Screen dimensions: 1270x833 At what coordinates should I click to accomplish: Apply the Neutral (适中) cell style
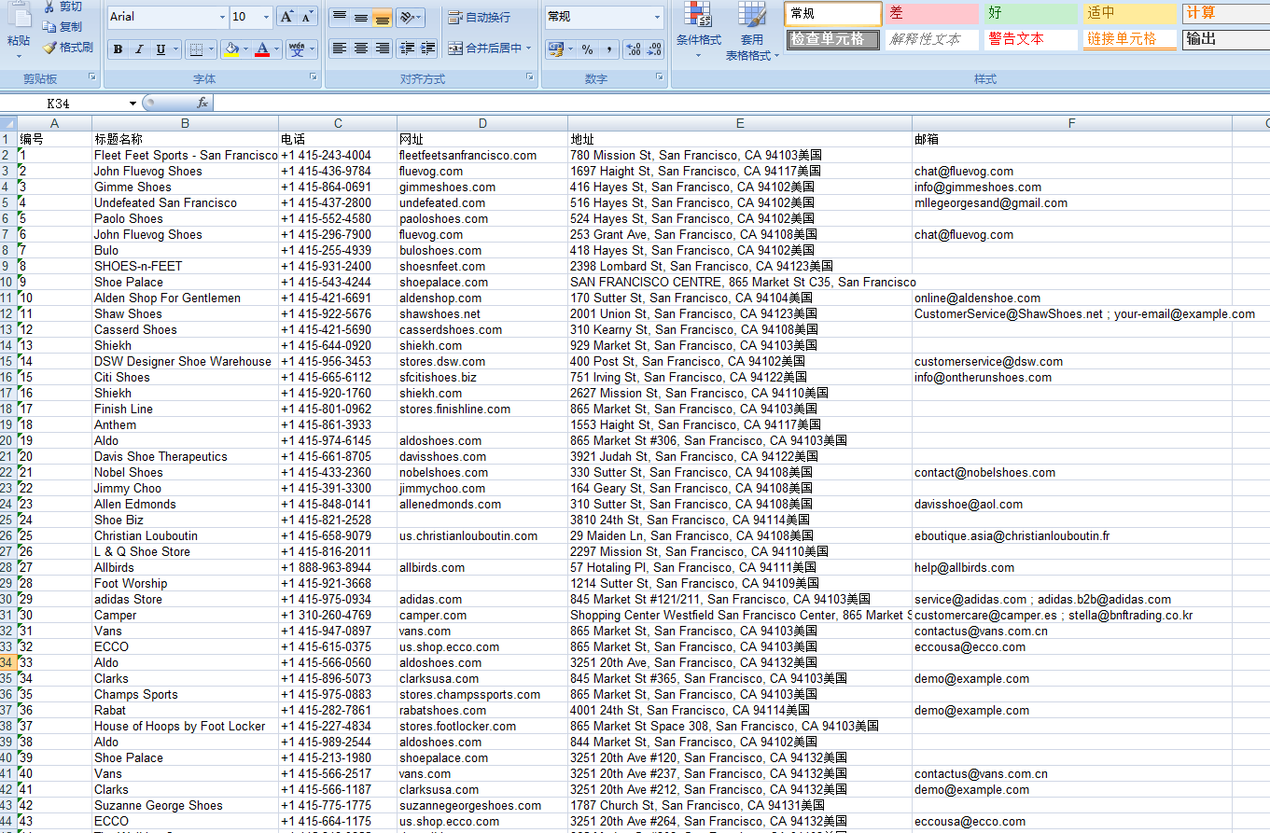click(x=1130, y=13)
